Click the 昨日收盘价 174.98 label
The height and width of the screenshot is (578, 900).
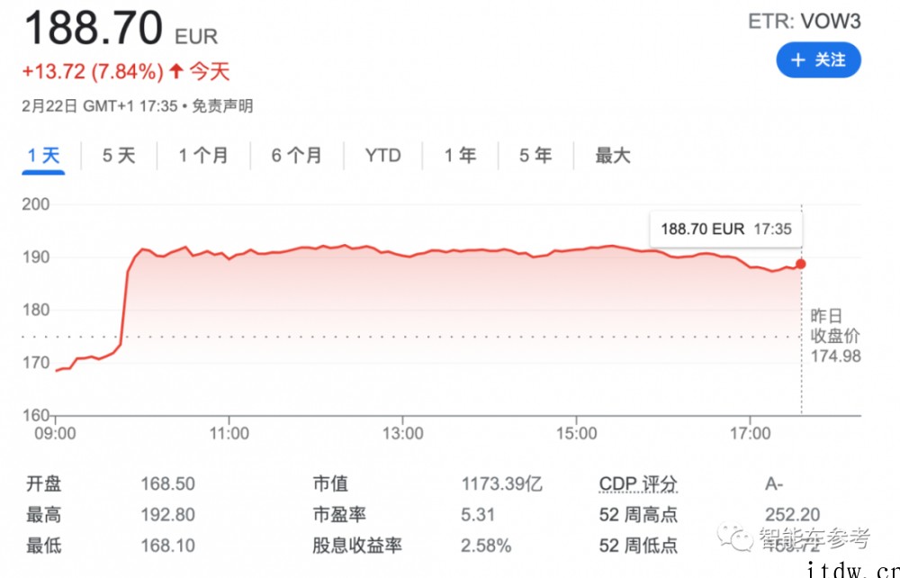pos(835,336)
